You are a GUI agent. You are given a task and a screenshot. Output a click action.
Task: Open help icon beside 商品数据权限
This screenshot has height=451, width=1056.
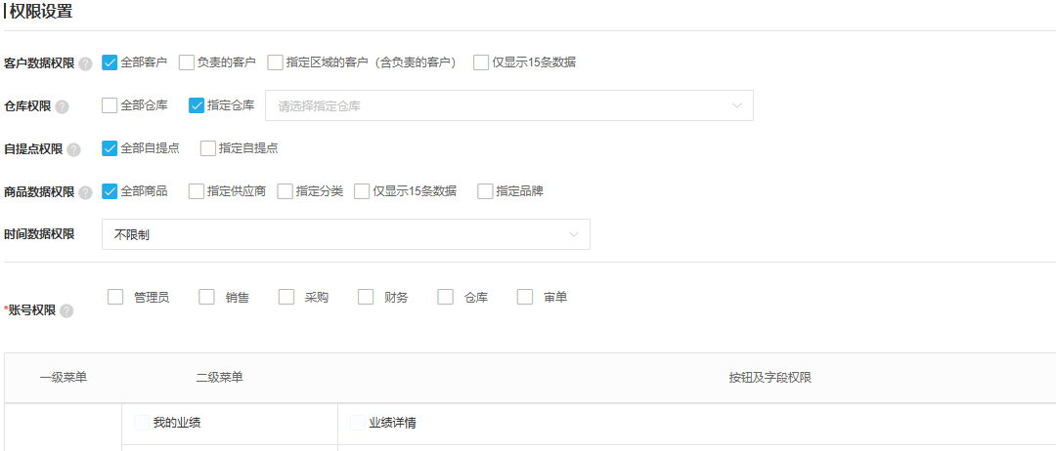(x=85, y=193)
